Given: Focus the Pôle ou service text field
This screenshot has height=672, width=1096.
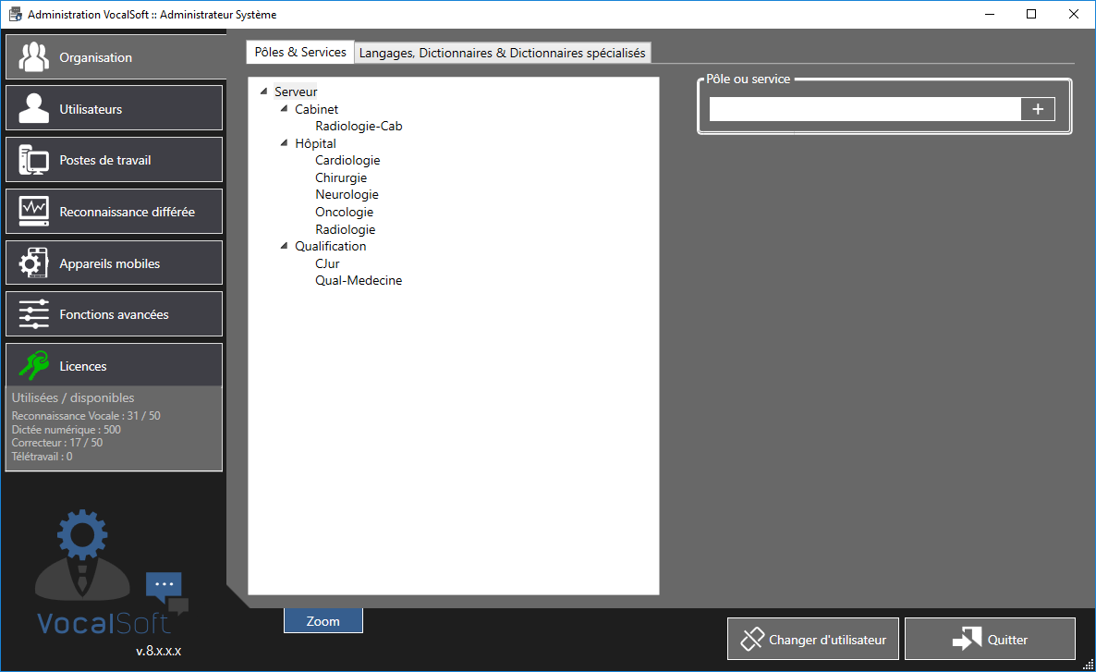Looking at the screenshot, I should (x=865, y=109).
